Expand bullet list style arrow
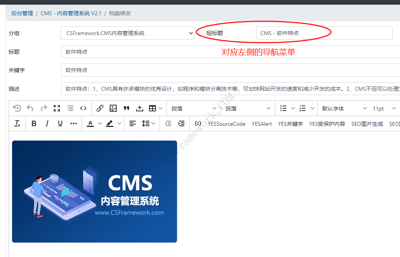 [293, 108]
